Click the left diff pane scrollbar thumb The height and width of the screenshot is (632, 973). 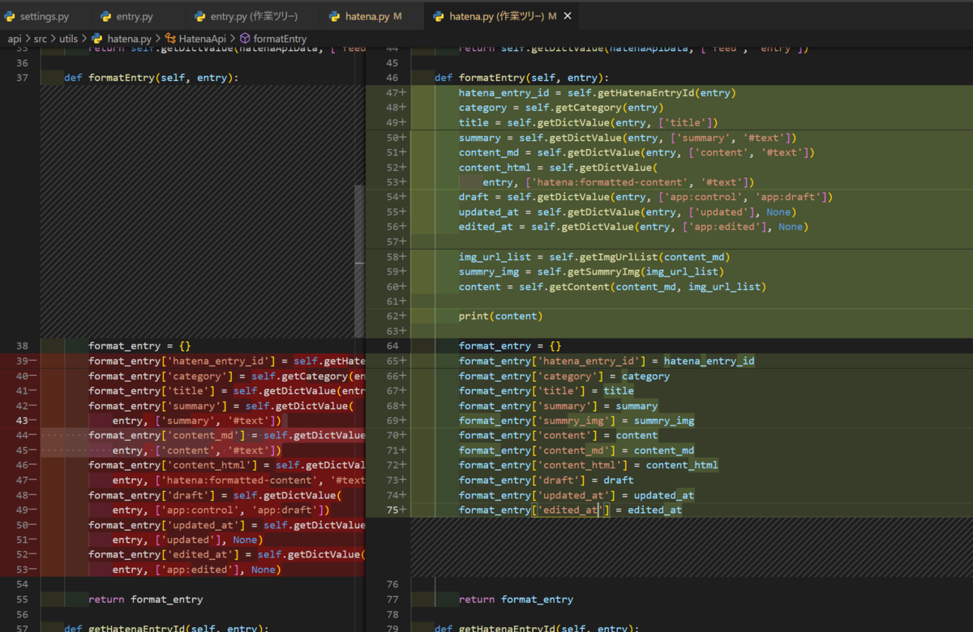pyautogui.click(x=360, y=259)
